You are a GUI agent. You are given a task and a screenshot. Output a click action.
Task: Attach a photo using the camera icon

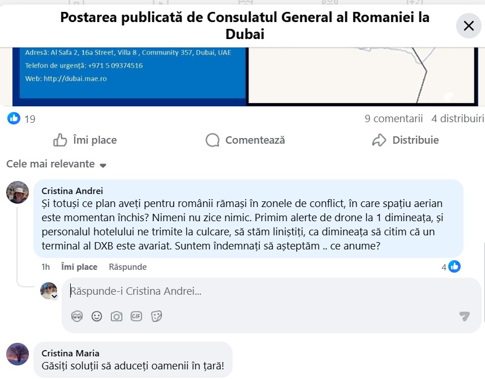pos(117,317)
